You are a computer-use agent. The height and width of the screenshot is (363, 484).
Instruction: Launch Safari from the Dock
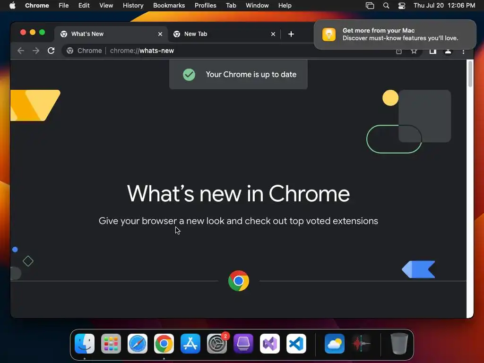tap(138, 344)
